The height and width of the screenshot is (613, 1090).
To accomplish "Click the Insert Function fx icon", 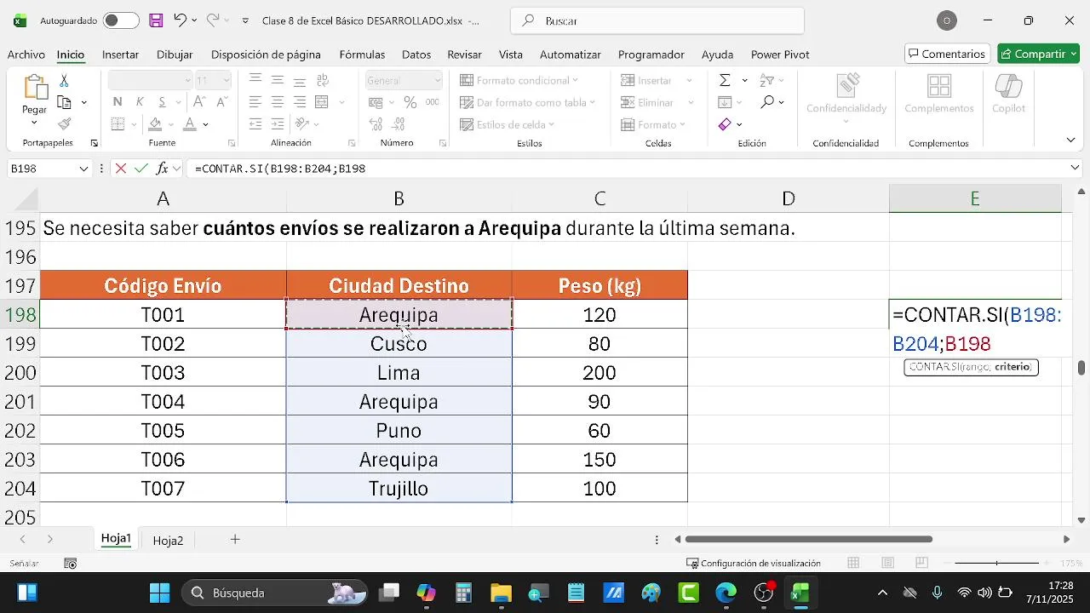I will click(x=162, y=169).
